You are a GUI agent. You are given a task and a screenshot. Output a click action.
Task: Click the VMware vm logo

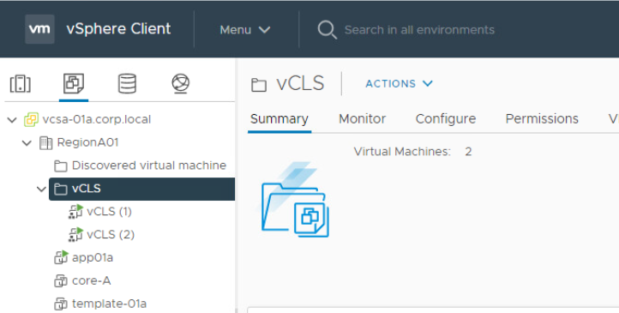[x=39, y=29]
